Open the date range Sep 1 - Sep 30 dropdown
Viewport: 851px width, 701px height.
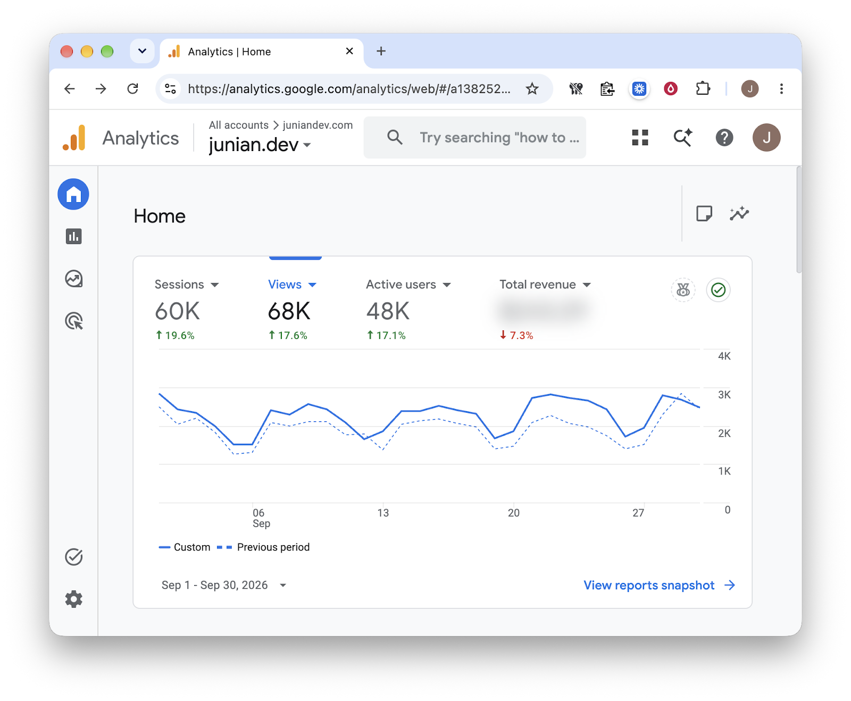[224, 585]
